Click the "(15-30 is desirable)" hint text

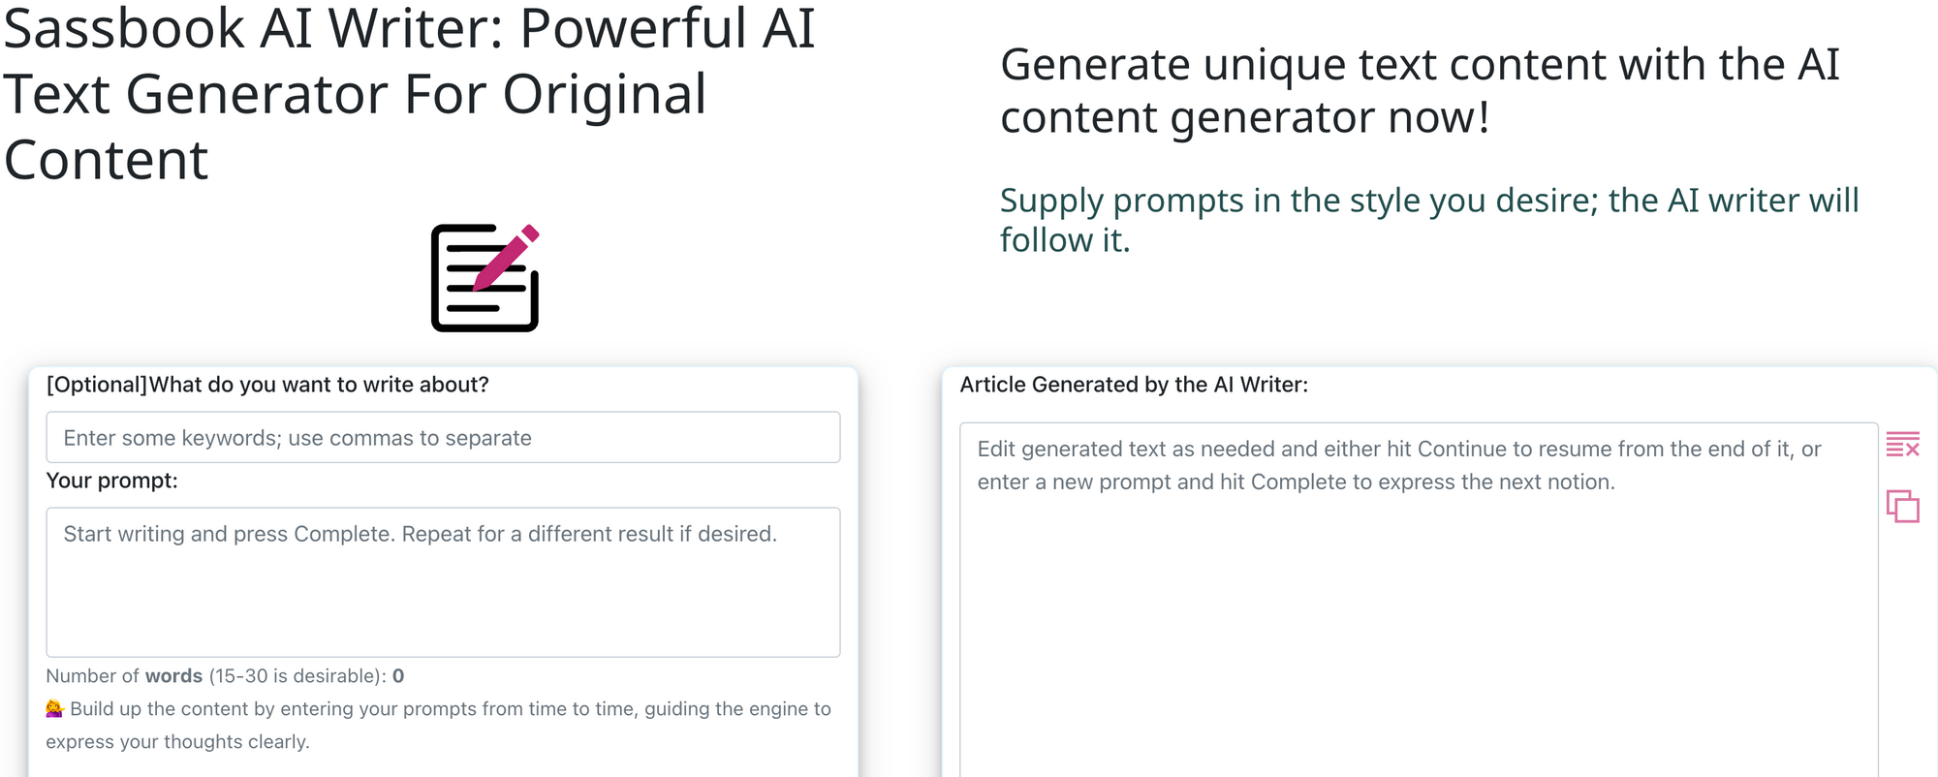point(297,676)
